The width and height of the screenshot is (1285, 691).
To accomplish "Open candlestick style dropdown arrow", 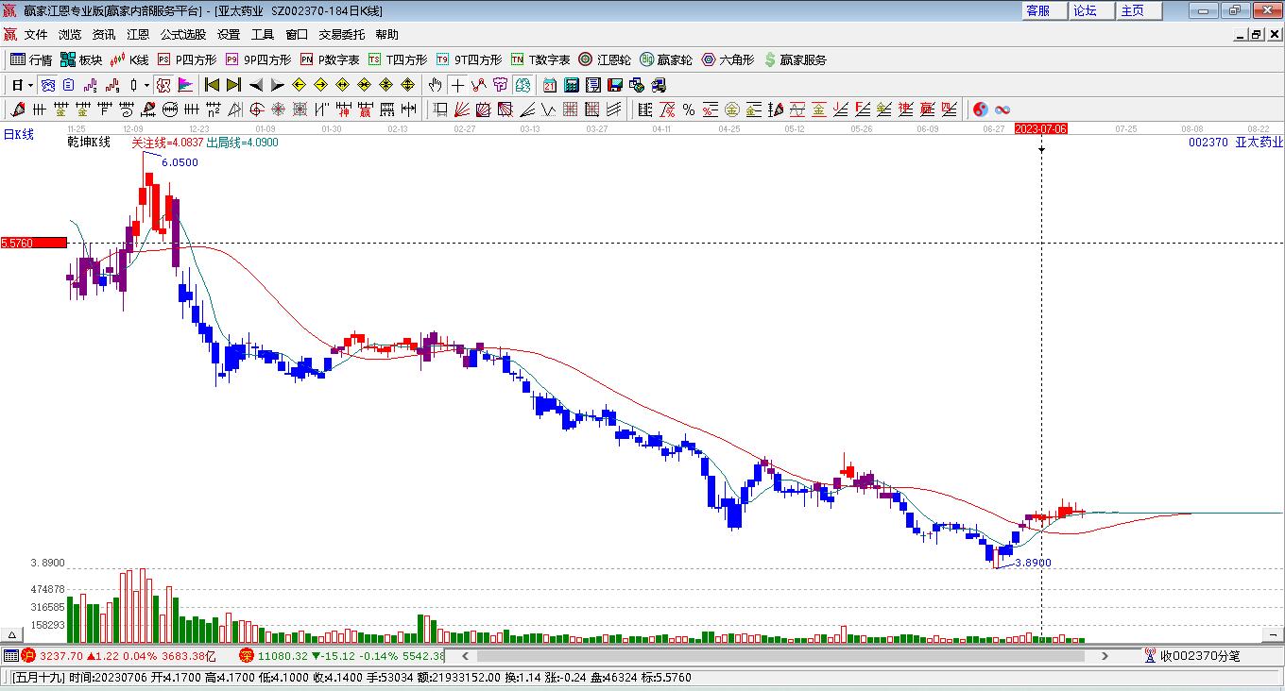I will point(146,85).
